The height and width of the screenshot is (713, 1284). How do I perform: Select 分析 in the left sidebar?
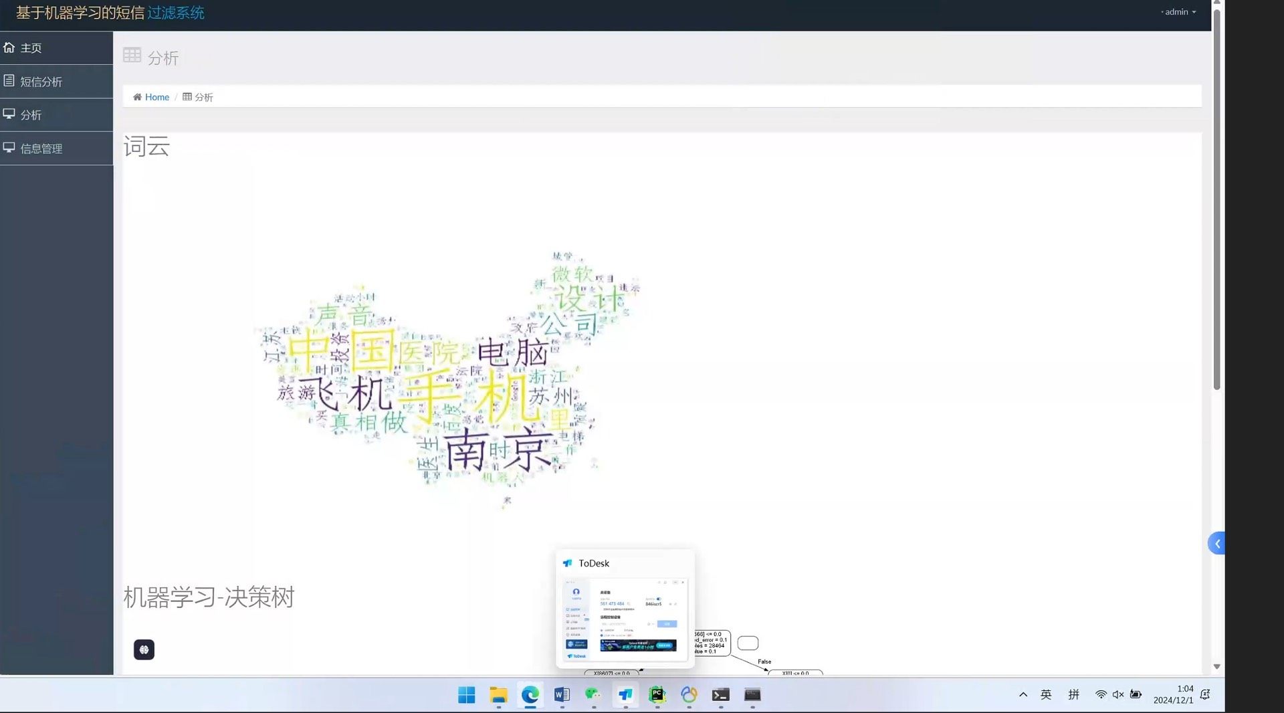[x=31, y=115]
